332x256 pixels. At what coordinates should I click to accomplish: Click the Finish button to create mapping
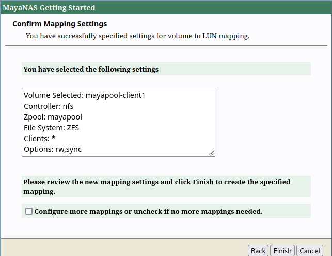click(x=282, y=251)
